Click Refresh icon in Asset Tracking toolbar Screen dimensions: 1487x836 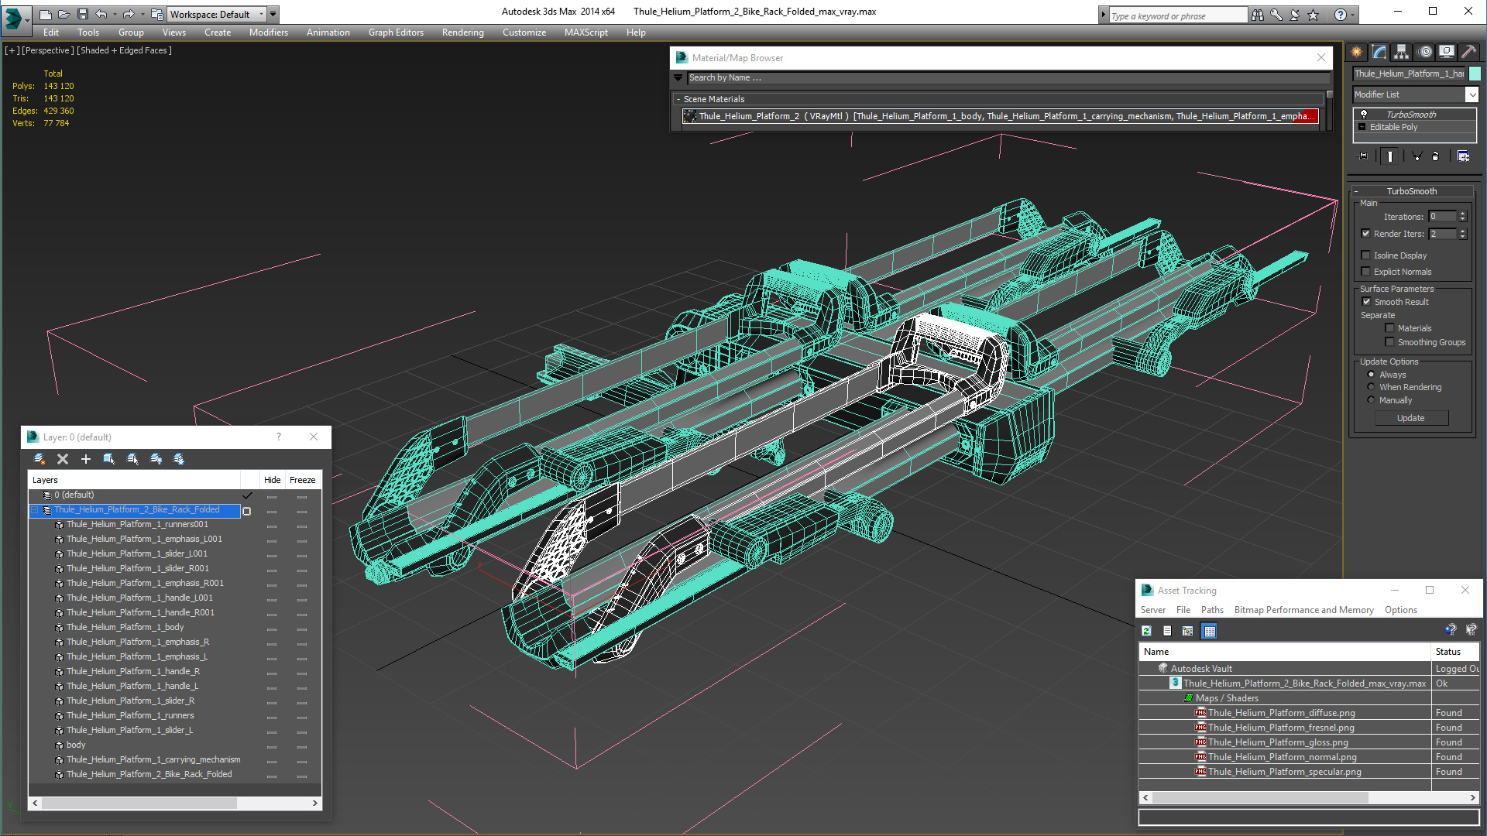1146,631
